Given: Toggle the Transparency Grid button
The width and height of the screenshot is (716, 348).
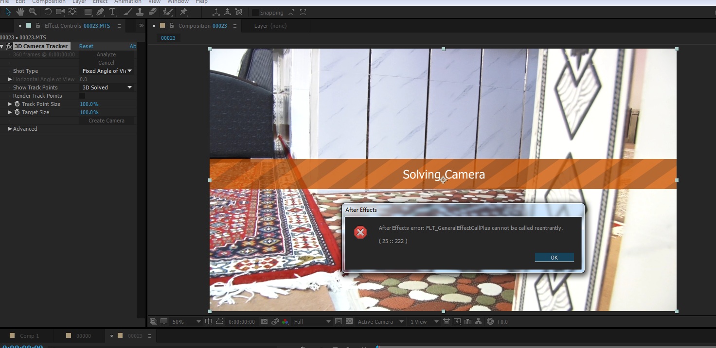Looking at the screenshot, I should pyautogui.click(x=349, y=322).
